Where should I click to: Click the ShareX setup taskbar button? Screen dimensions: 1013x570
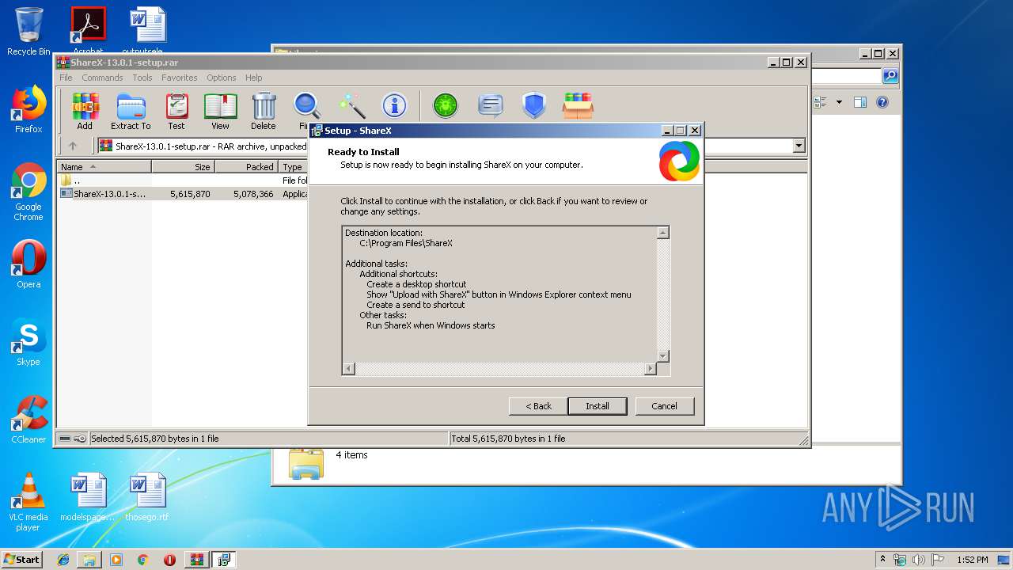click(x=224, y=560)
